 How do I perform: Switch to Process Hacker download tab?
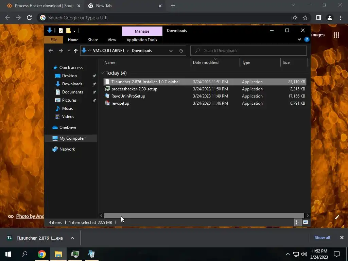pos(44,6)
